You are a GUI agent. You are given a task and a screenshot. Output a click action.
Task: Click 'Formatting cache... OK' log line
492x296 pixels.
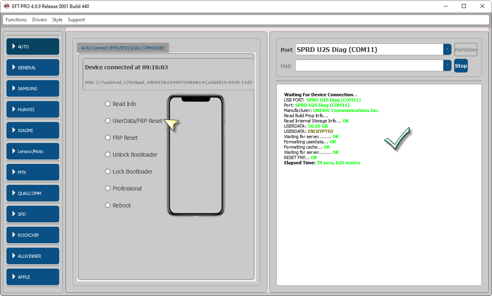point(307,147)
